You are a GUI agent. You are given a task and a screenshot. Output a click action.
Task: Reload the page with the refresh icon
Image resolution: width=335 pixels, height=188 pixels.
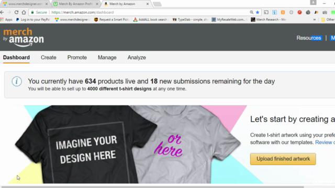(16, 13)
